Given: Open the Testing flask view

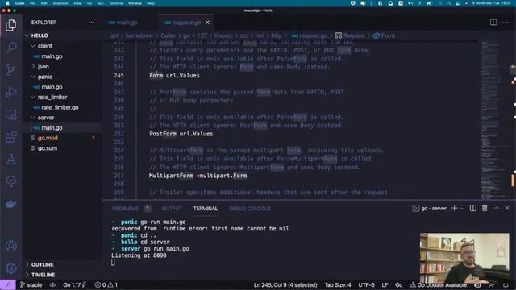Looking at the screenshot, I should pos(10,159).
